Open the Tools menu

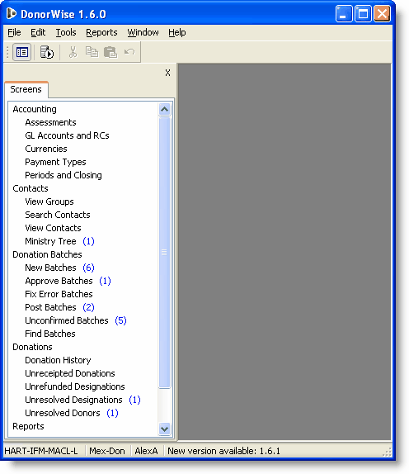pyautogui.click(x=66, y=32)
